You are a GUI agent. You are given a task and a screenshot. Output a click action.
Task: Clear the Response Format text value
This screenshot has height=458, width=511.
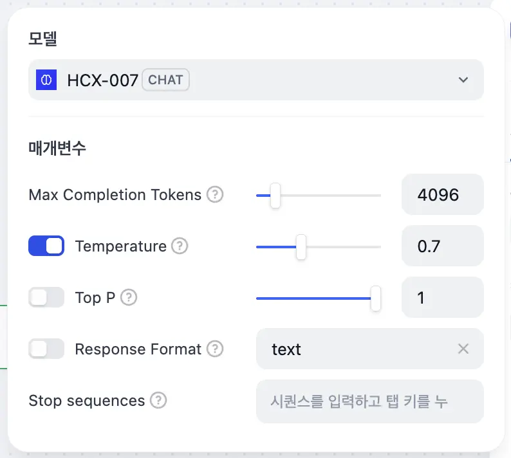coord(463,349)
